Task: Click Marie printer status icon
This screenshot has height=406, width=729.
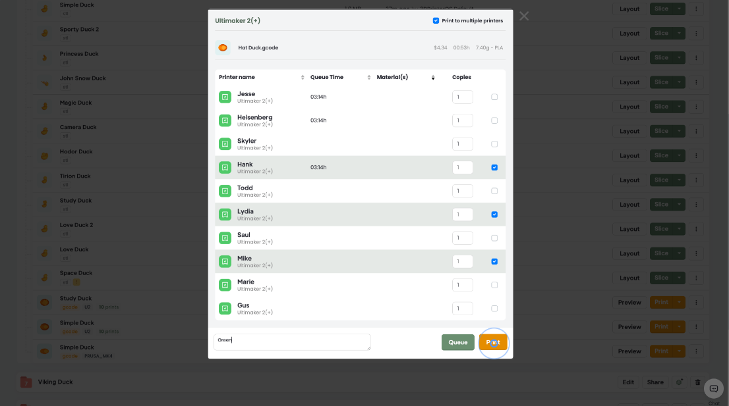Action: tap(225, 285)
